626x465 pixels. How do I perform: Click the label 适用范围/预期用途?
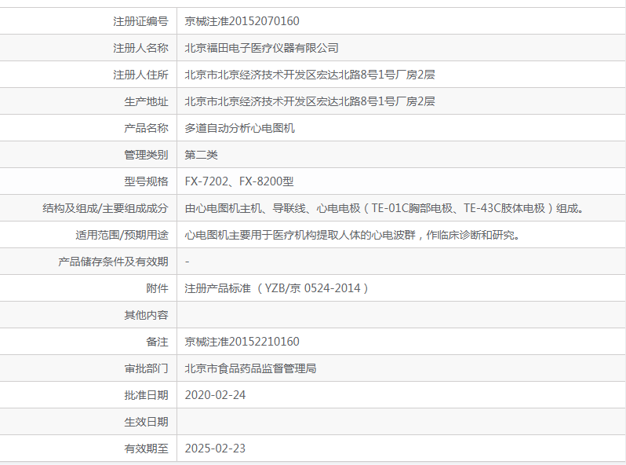[x=122, y=235]
